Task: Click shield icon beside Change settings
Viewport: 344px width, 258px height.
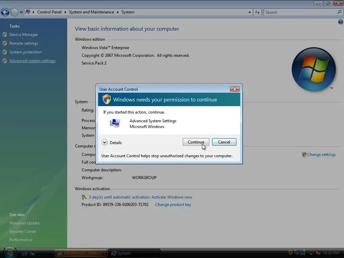Action: pyautogui.click(x=304, y=155)
